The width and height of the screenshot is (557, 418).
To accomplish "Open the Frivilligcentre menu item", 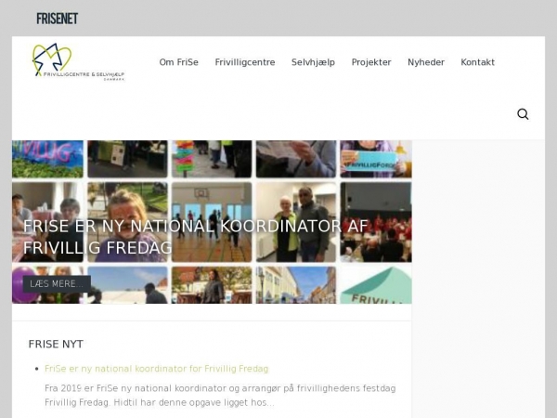I will 245,62.
